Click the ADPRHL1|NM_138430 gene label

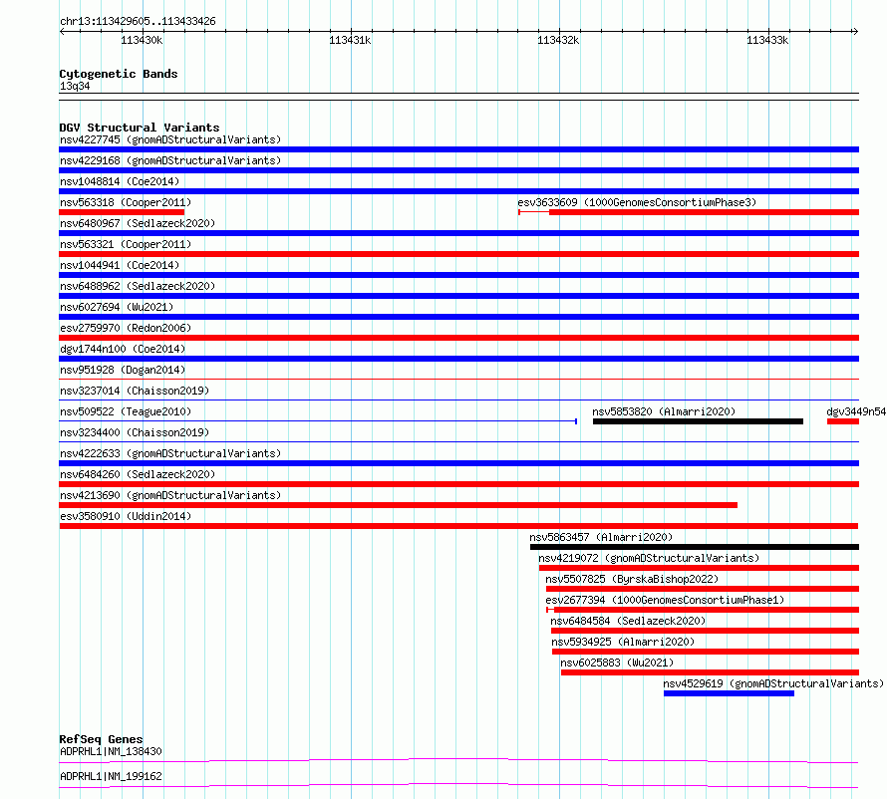tap(111, 751)
